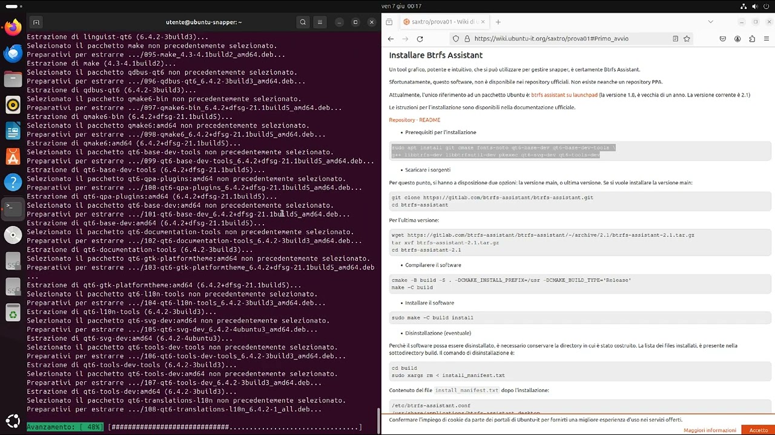This screenshot has width=775, height=435.
Task: Open the disc drive icon in the dock
Action: click(13, 235)
